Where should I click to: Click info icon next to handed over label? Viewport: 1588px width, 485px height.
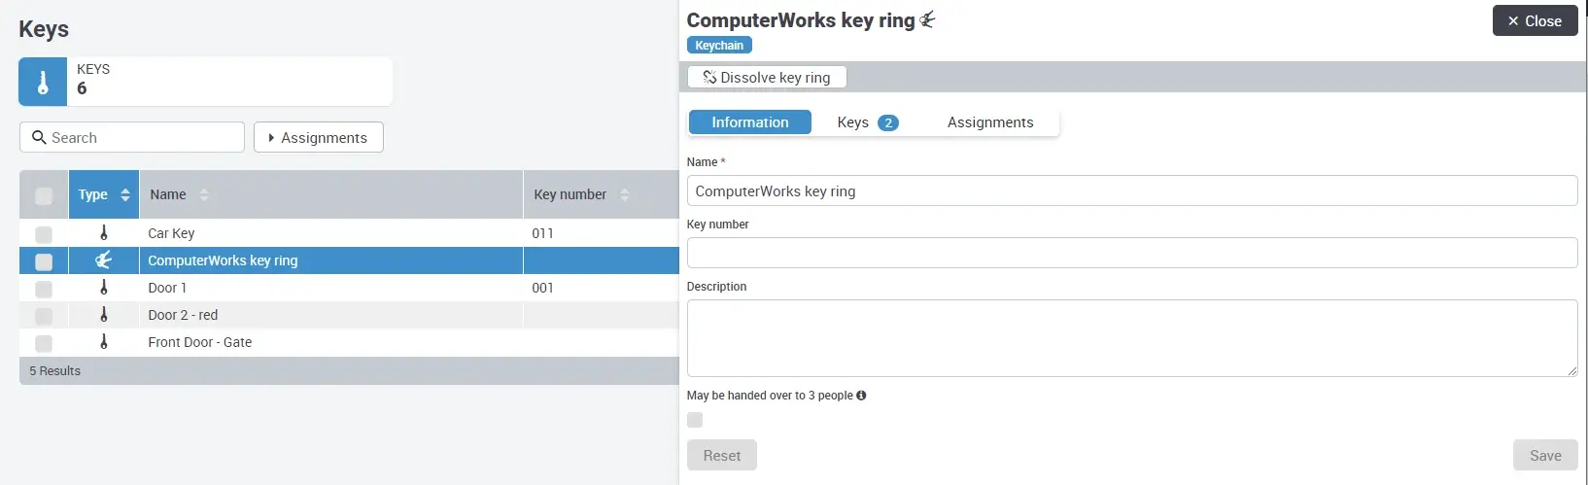point(861,396)
